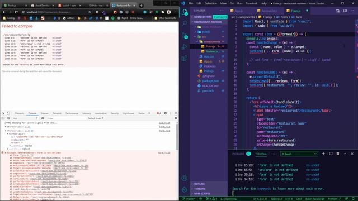Open Run and Debug view in VS Code
This screenshot has width=358, height=201.
point(185,47)
